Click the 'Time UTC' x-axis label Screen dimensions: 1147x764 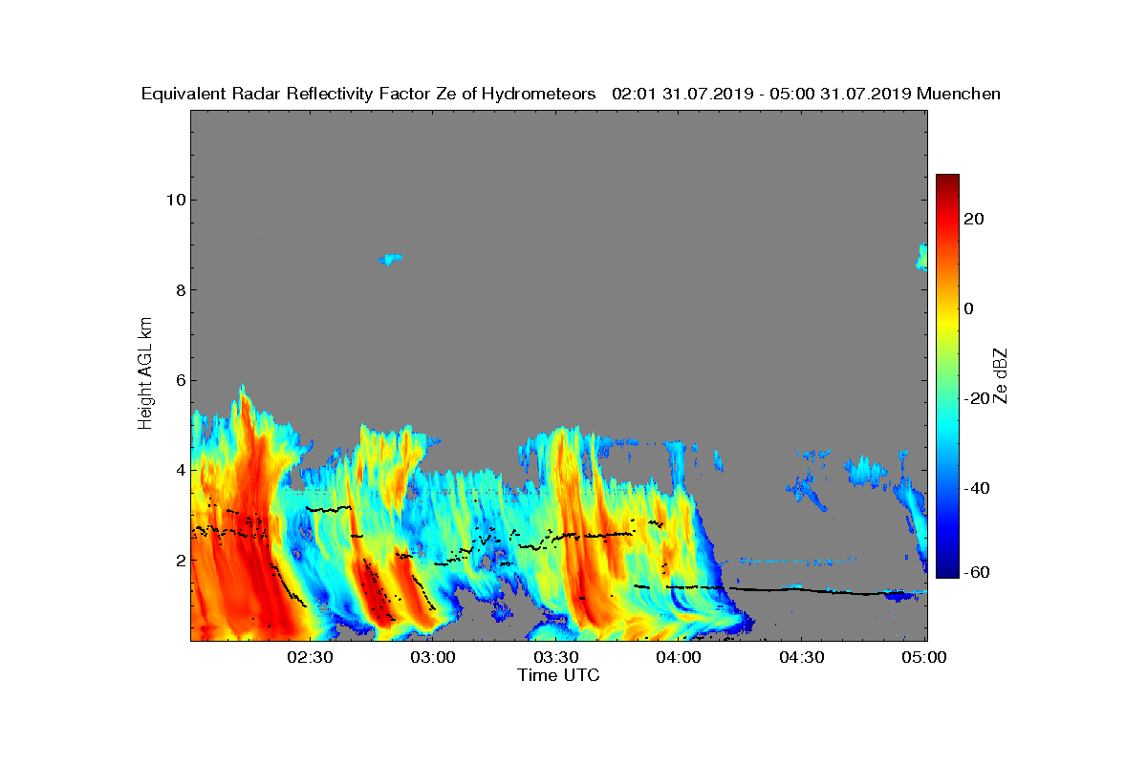pos(559,675)
